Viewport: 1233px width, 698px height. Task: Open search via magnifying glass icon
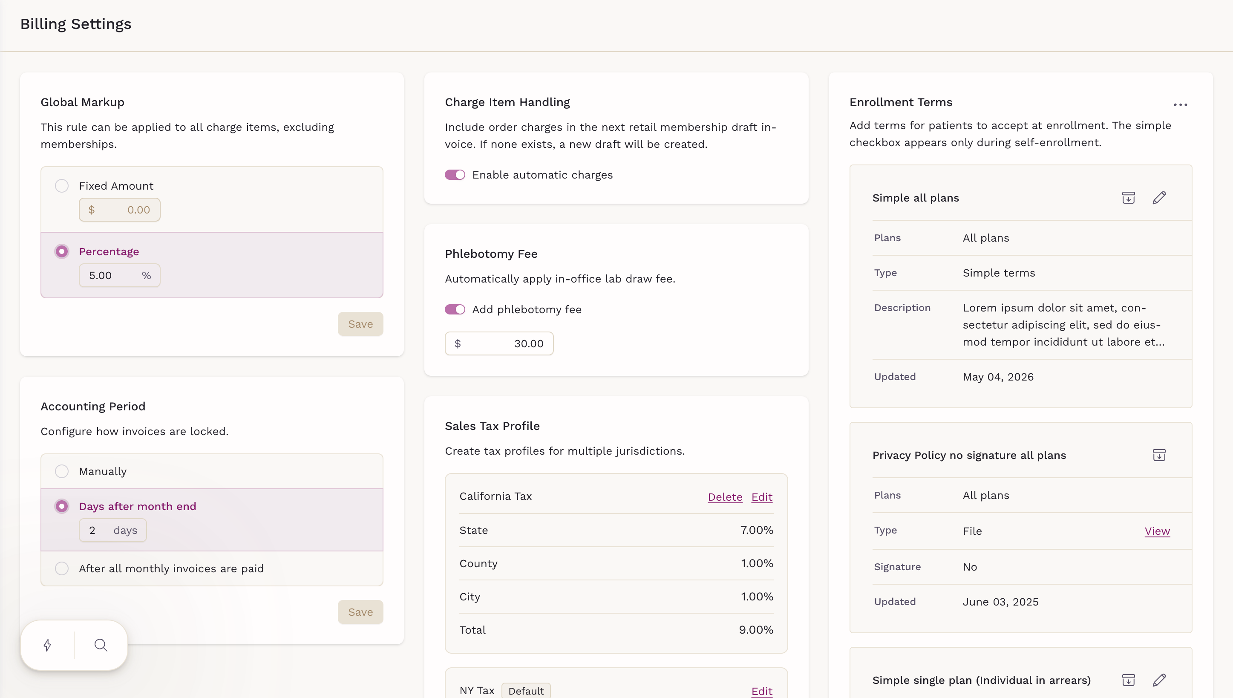(101, 645)
